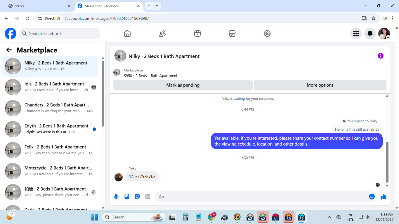This screenshot has height=224, width=399.
Task: Bookmark this page with the star
Action: (374, 18)
